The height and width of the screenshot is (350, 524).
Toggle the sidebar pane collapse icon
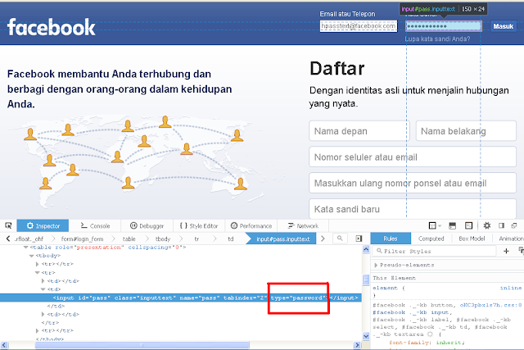pyautogui.click(x=359, y=239)
